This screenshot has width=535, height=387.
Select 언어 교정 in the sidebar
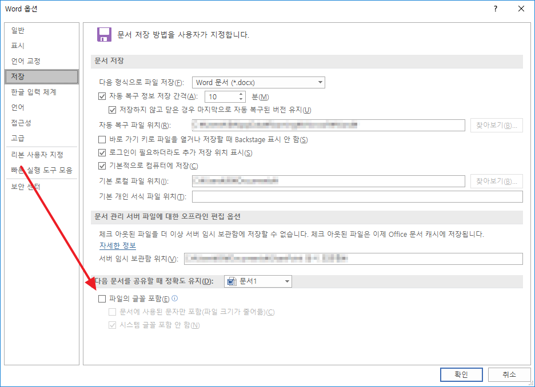(26, 61)
